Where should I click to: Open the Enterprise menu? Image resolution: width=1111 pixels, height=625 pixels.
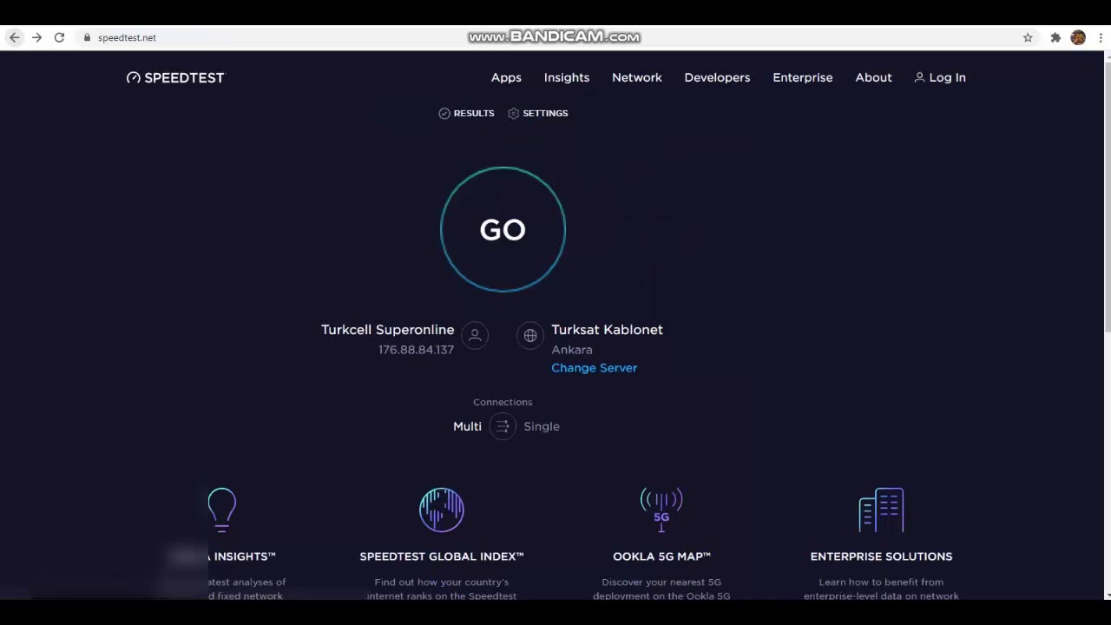803,77
